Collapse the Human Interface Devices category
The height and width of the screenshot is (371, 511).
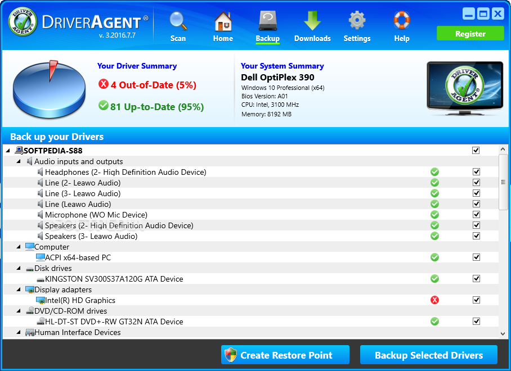[x=19, y=332]
